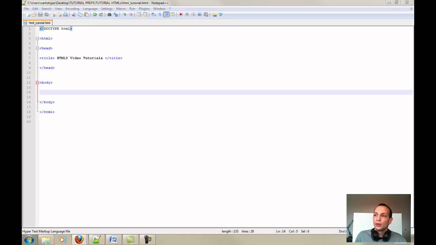The height and width of the screenshot is (245, 436).
Task: Open the Plugins menu
Action: click(x=144, y=9)
